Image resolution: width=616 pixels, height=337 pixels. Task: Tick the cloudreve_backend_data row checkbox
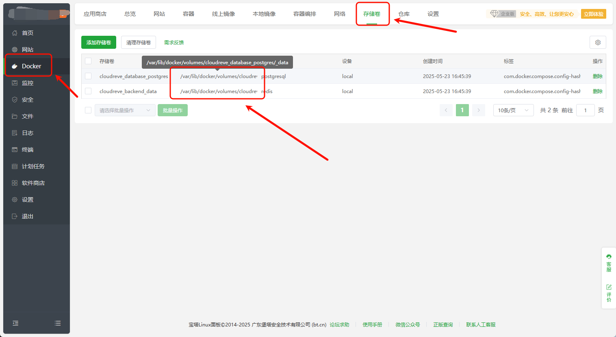point(88,91)
